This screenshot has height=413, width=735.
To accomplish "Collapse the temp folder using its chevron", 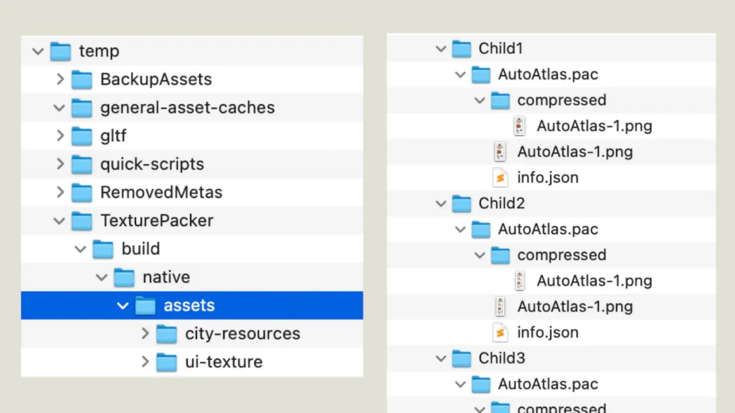I will click(x=38, y=51).
